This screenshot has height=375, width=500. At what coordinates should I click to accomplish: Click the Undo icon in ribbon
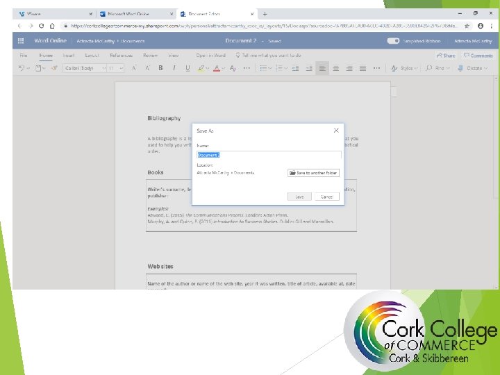[x=22, y=68]
